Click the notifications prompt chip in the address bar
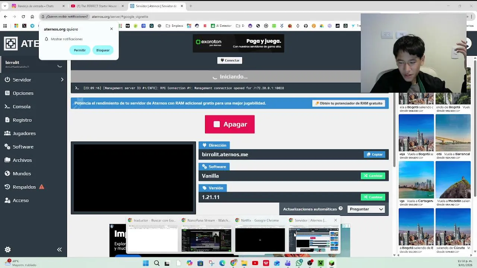This screenshot has width=477, height=268. pos(65,16)
